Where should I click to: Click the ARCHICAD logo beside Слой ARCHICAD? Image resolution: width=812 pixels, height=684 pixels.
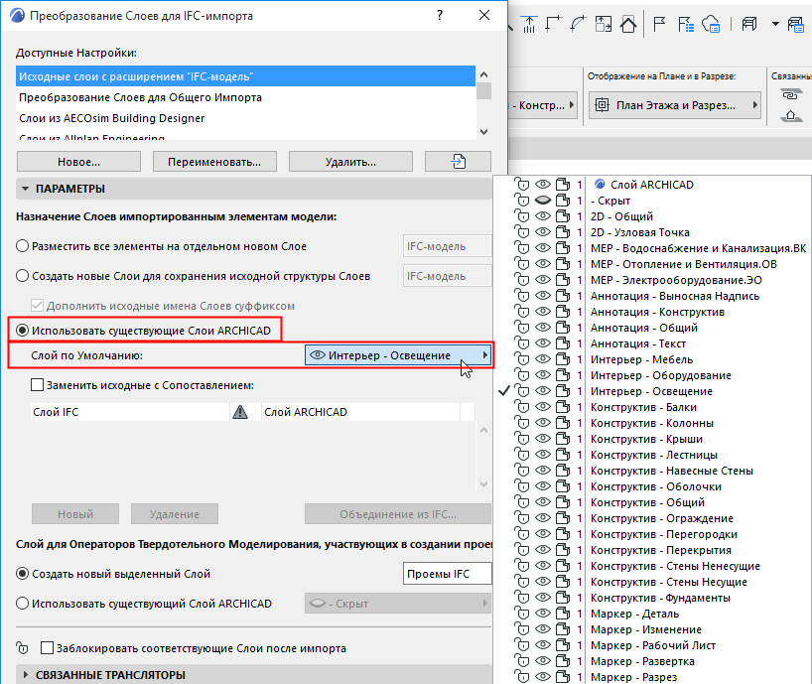coord(600,185)
